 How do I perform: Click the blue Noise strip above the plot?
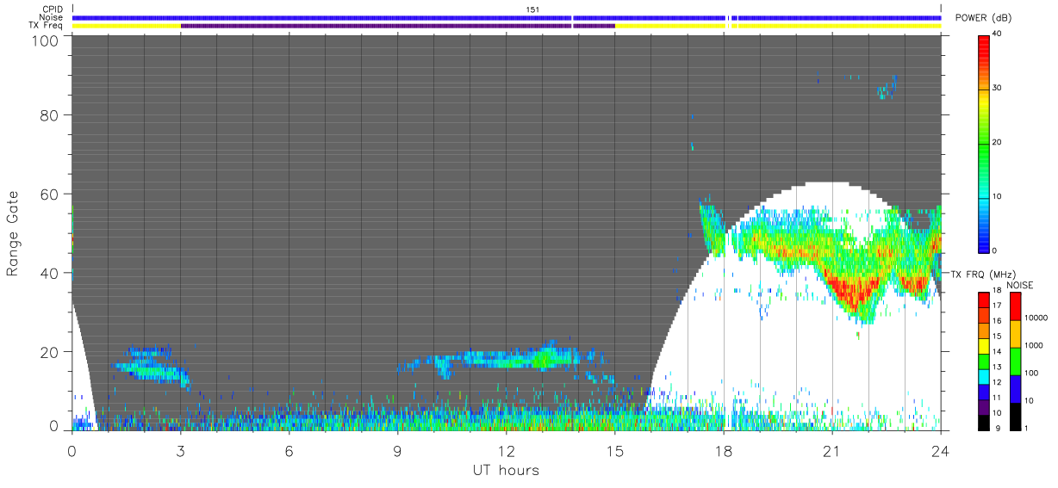(506, 17)
